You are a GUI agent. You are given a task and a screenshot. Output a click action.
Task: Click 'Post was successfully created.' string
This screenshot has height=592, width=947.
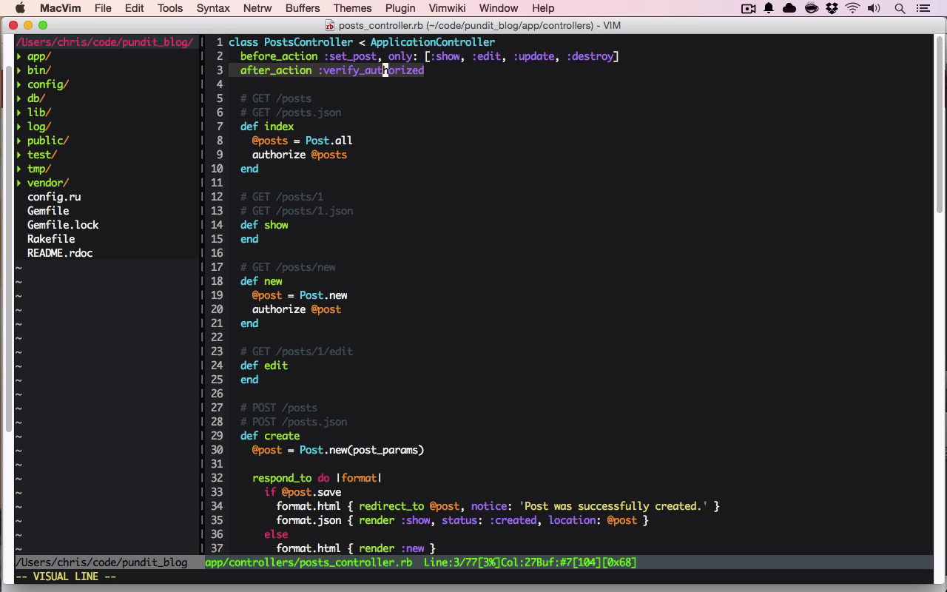(613, 506)
